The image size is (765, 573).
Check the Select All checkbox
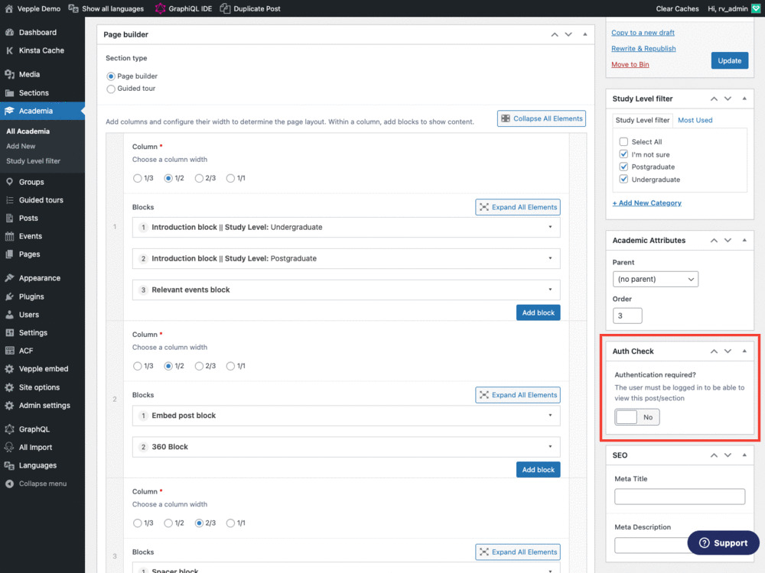pos(623,142)
